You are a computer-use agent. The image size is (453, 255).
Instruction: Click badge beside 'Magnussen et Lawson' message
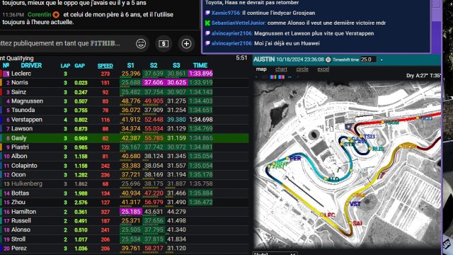pyautogui.click(x=207, y=33)
